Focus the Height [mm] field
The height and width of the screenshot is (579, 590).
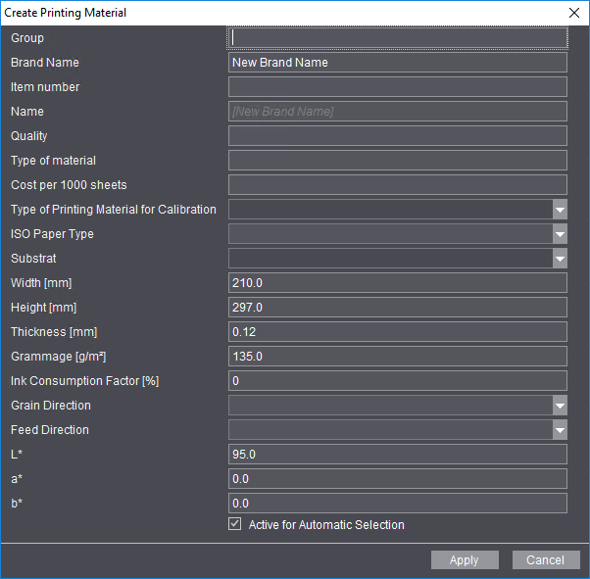tap(397, 308)
